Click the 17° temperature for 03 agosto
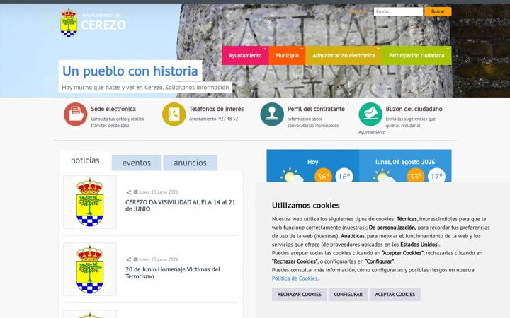The height and width of the screenshot is (318, 510). (x=436, y=176)
